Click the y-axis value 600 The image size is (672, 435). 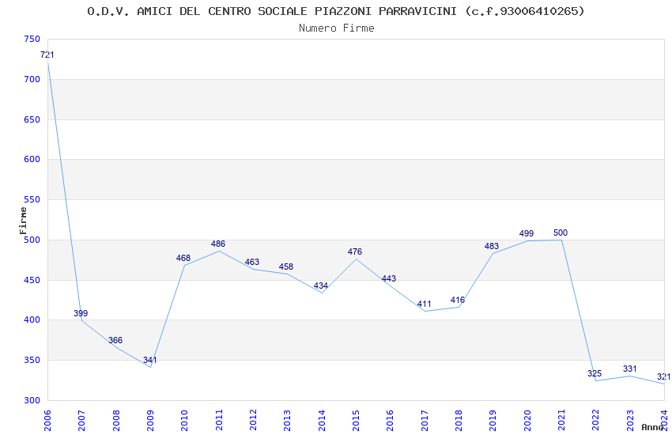coord(32,159)
